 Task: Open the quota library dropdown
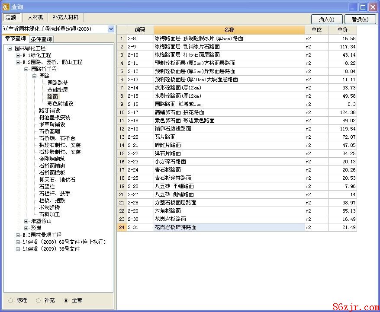(x=111, y=29)
